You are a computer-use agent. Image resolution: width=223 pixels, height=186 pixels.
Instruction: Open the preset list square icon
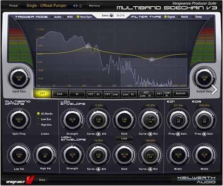click(x=80, y=6)
